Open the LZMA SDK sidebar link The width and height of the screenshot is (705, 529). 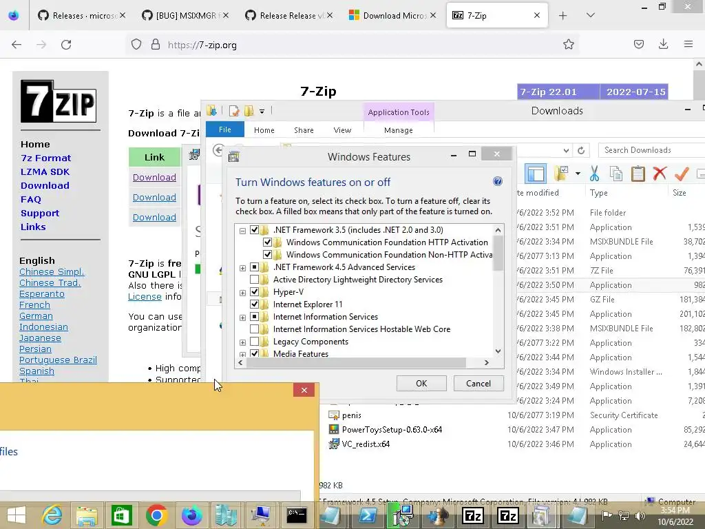click(45, 172)
